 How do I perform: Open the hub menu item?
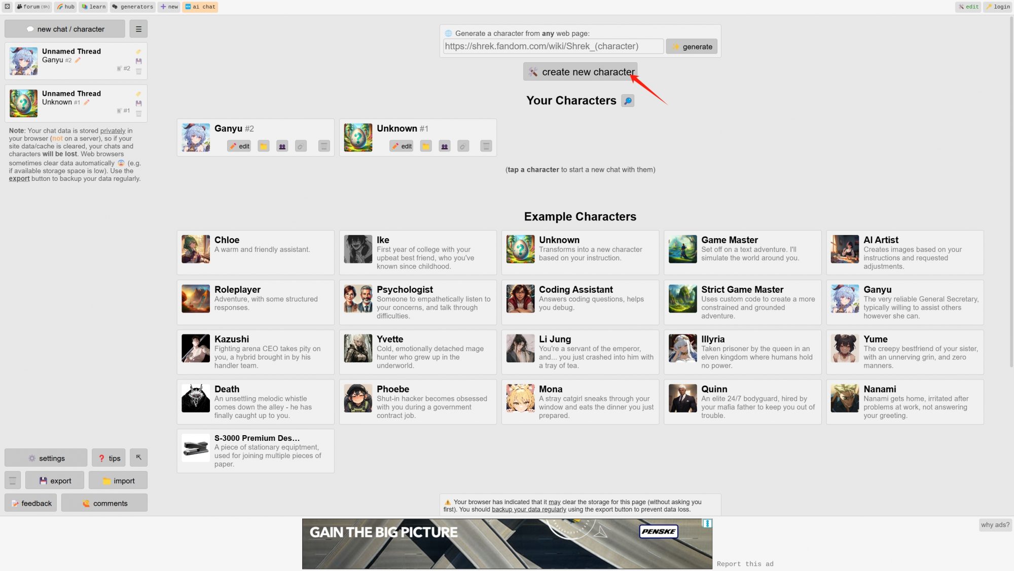point(65,7)
